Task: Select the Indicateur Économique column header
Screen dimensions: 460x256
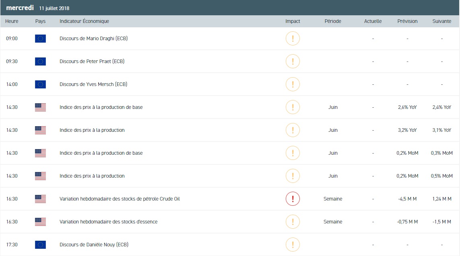Action: coord(84,21)
